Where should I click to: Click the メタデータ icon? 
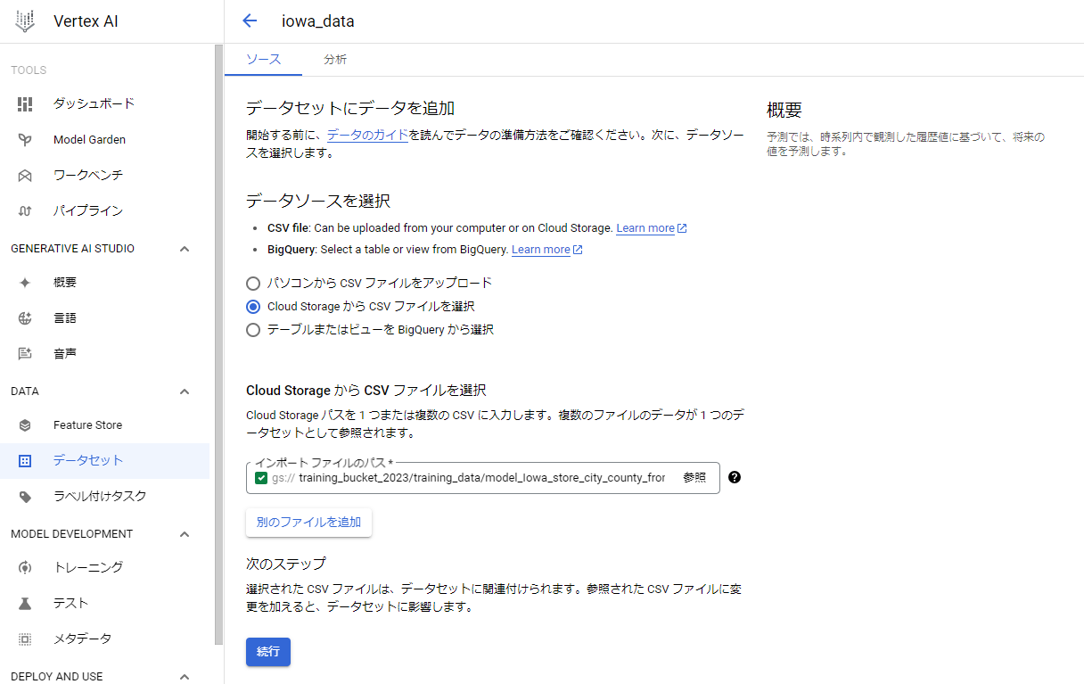click(25, 639)
